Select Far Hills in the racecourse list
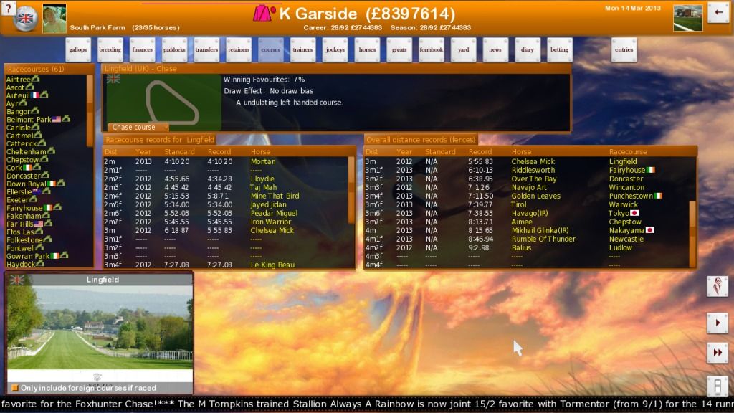This screenshot has width=734, height=413. point(19,224)
